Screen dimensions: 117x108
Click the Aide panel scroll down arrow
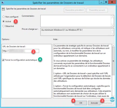[113, 97]
